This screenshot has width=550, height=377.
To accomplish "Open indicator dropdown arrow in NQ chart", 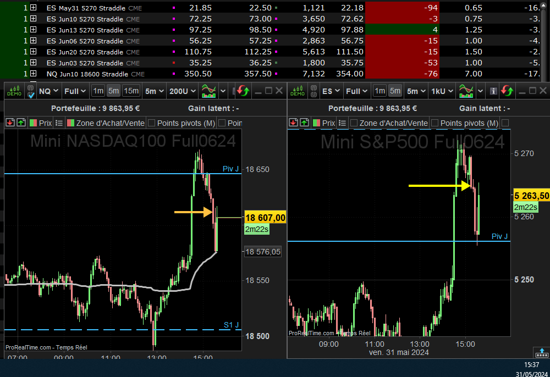I will (223, 91).
